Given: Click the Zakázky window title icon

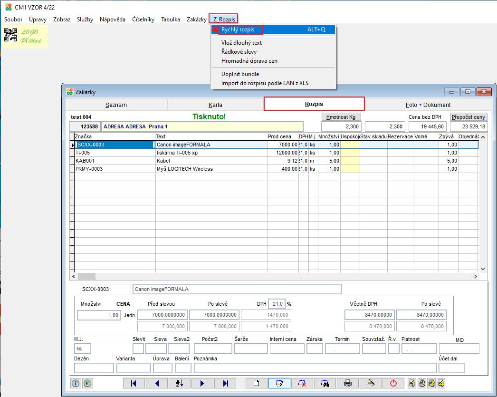Looking at the screenshot, I should click(x=70, y=92).
